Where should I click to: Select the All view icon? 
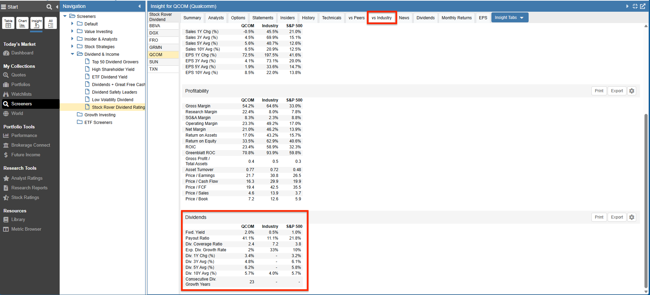click(51, 23)
